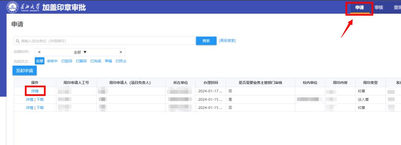The width and height of the screenshot is (401, 145).
Task: Click the 发起申请 button
Action: coord(25,71)
